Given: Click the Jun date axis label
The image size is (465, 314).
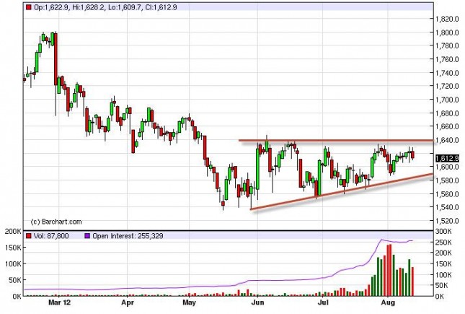Looking at the screenshot, I should (x=257, y=302).
